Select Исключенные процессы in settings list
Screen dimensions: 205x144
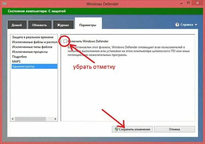tap(35, 52)
